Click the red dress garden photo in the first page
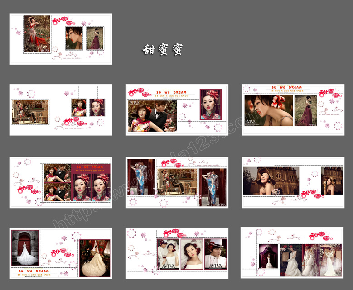The width and height of the screenshot is (353, 290). pyautogui.click(x=37, y=34)
